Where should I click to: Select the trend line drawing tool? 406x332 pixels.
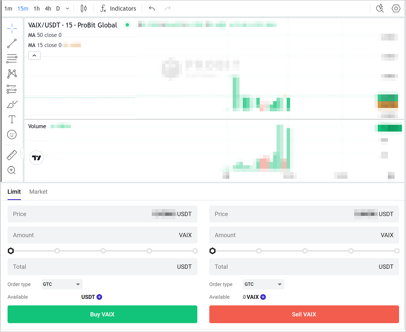point(12,43)
